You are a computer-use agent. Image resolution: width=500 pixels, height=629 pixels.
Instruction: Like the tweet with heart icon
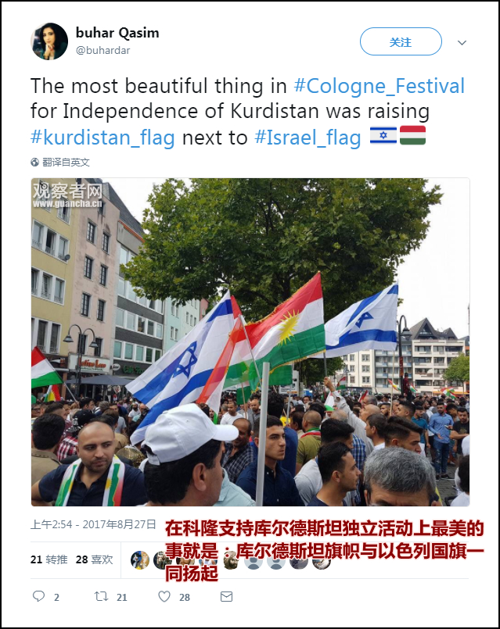coord(164,596)
